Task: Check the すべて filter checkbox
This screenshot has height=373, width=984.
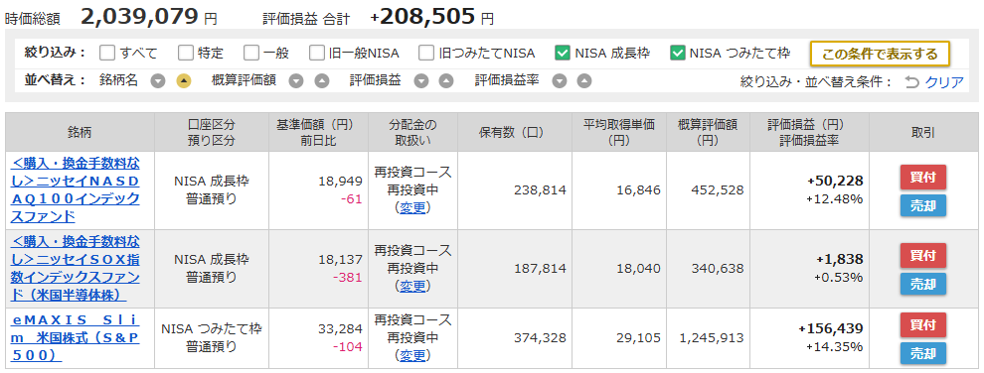Action: (107, 54)
